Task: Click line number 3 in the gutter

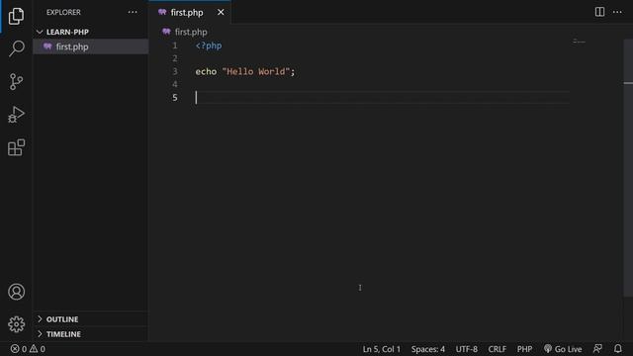Action: click(x=175, y=71)
